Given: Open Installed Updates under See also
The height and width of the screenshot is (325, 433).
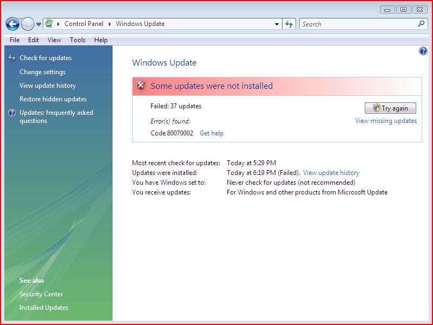Looking at the screenshot, I should pyautogui.click(x=44, y=308).
